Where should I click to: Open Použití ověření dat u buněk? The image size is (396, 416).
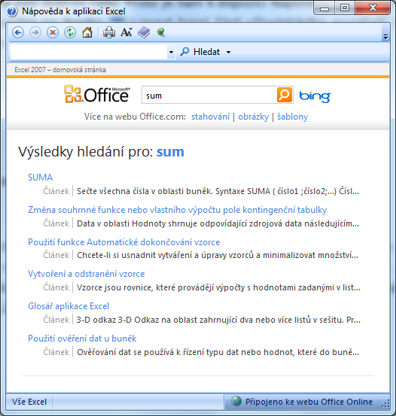point(82,339)
